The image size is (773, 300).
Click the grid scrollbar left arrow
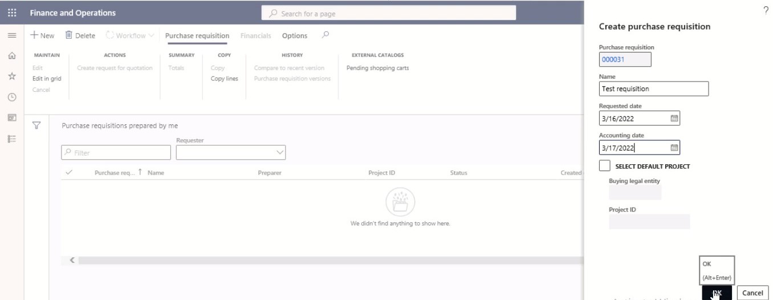click(72, 260)
